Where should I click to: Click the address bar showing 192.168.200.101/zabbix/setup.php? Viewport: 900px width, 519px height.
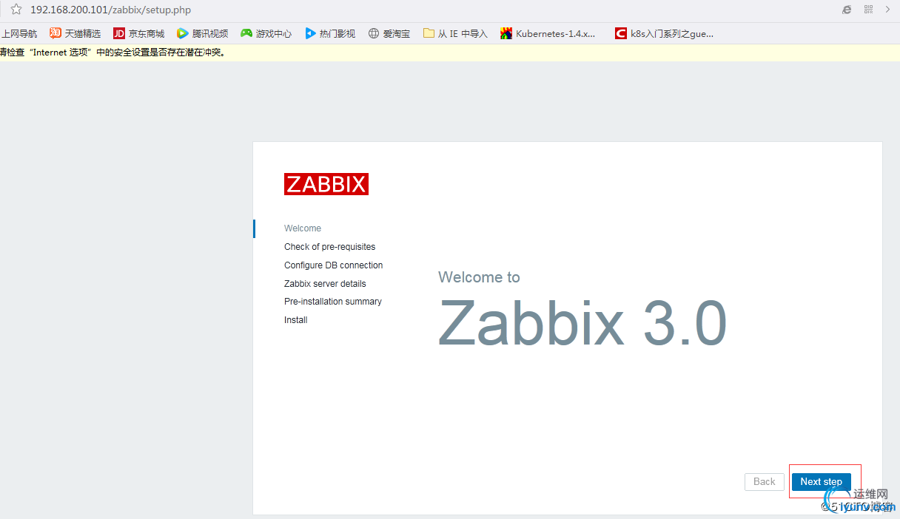coord(111,10)
